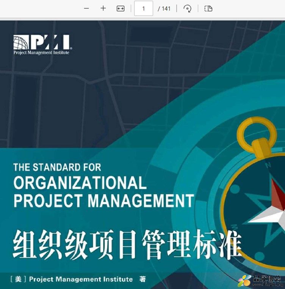
Task: Click 'ORGANIZATIONAL' title text
Action: pos(80,183)
